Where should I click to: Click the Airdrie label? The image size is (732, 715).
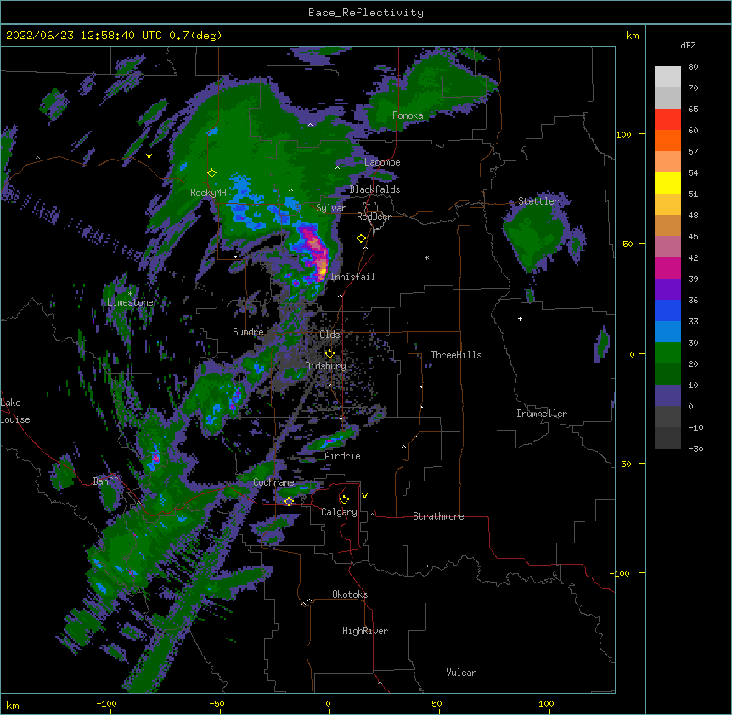[342, 456]
